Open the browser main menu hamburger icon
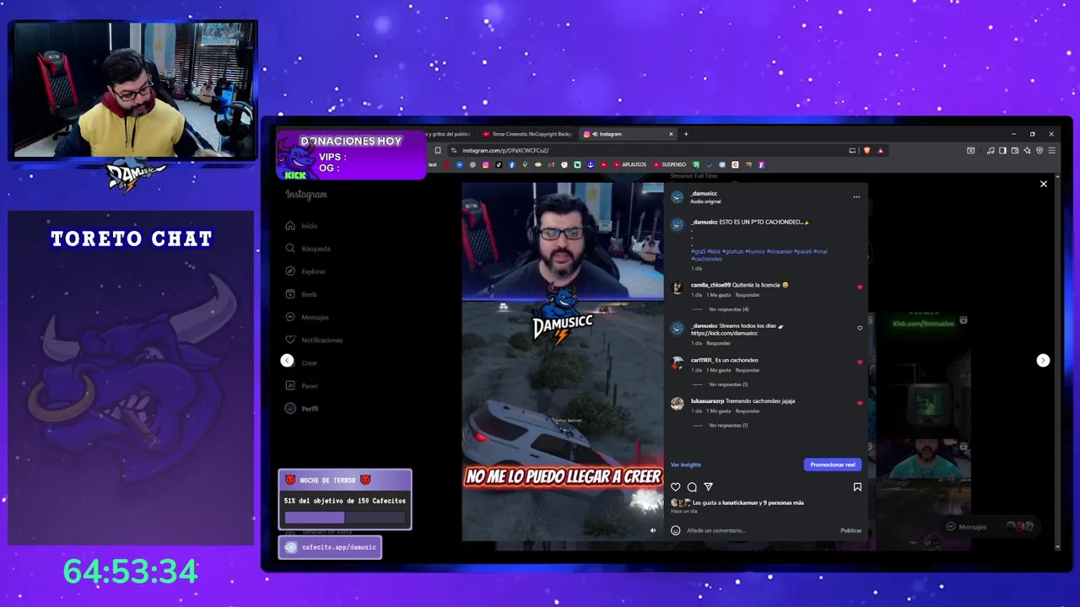The height and width of the screenshot is (607, 1080). pyautogui.click(x=1051, y=150)
